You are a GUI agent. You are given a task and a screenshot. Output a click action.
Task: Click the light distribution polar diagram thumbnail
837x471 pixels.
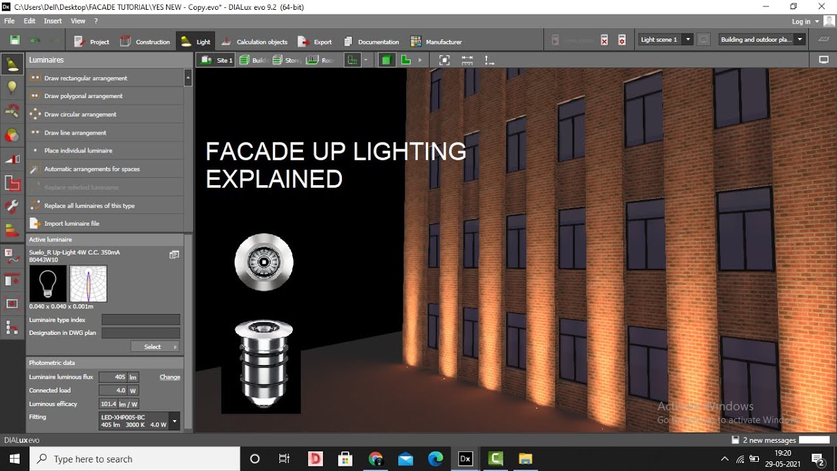point(88,283)
